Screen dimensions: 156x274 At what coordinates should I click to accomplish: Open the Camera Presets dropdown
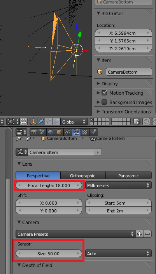pos(75,234)
